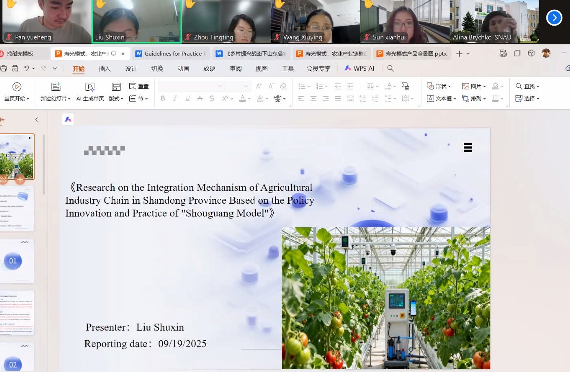Expand the 图片 picture dropdown
The height and width of the screenshot is (372, 570).
(474, 86)
